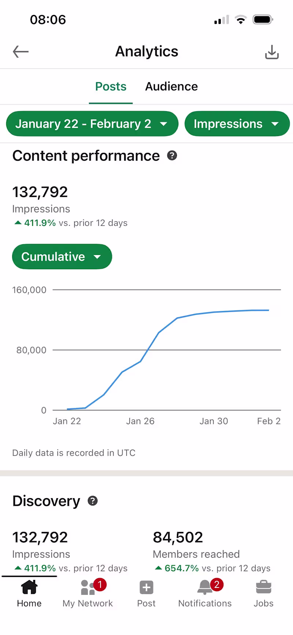Expand the January 22 - February 2 date dropdown
This screenshot has width=293, height=635.
pos(92,124)
